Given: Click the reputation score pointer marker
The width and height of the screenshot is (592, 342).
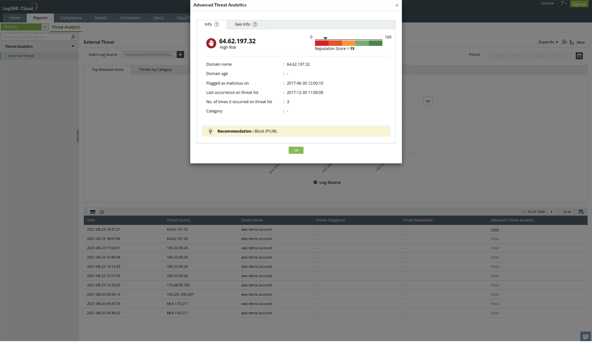Looking at the screenshot, I should tap(326, 38).
